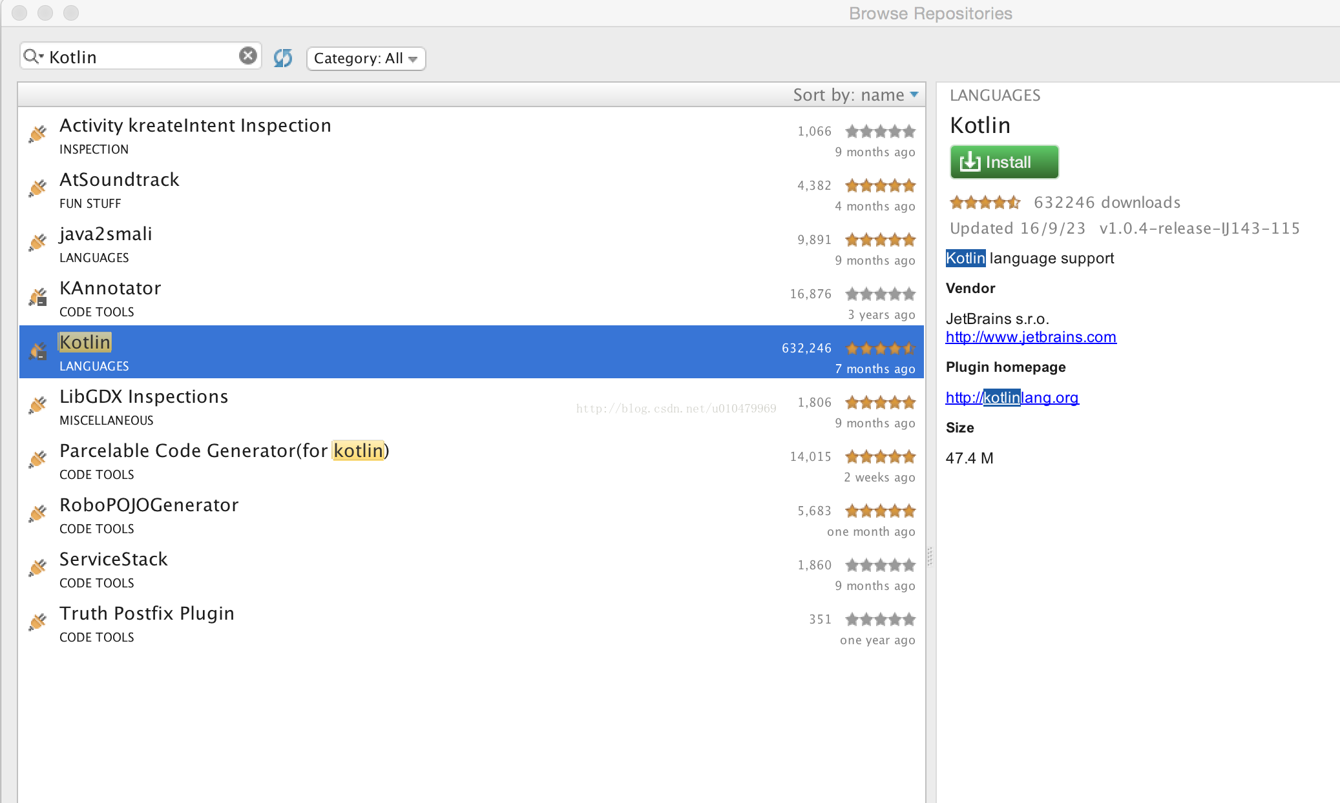Select the Activity kreateIntent Inspection row title

[x=195, y=125]
